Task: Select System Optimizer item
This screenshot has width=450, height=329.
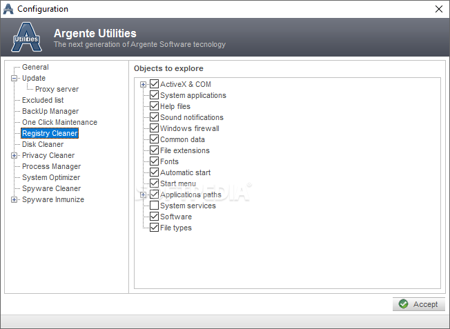Action: click(x=51, y=177)
